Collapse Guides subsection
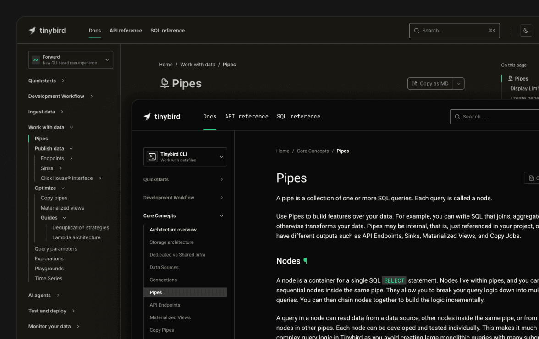 click(x=64, y=218)
